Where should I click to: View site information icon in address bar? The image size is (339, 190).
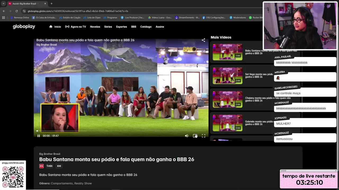(24, 11)
